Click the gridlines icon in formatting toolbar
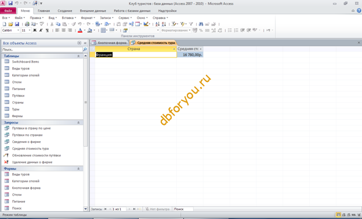This screenshot has width=362, height=219. pos(103,30)
